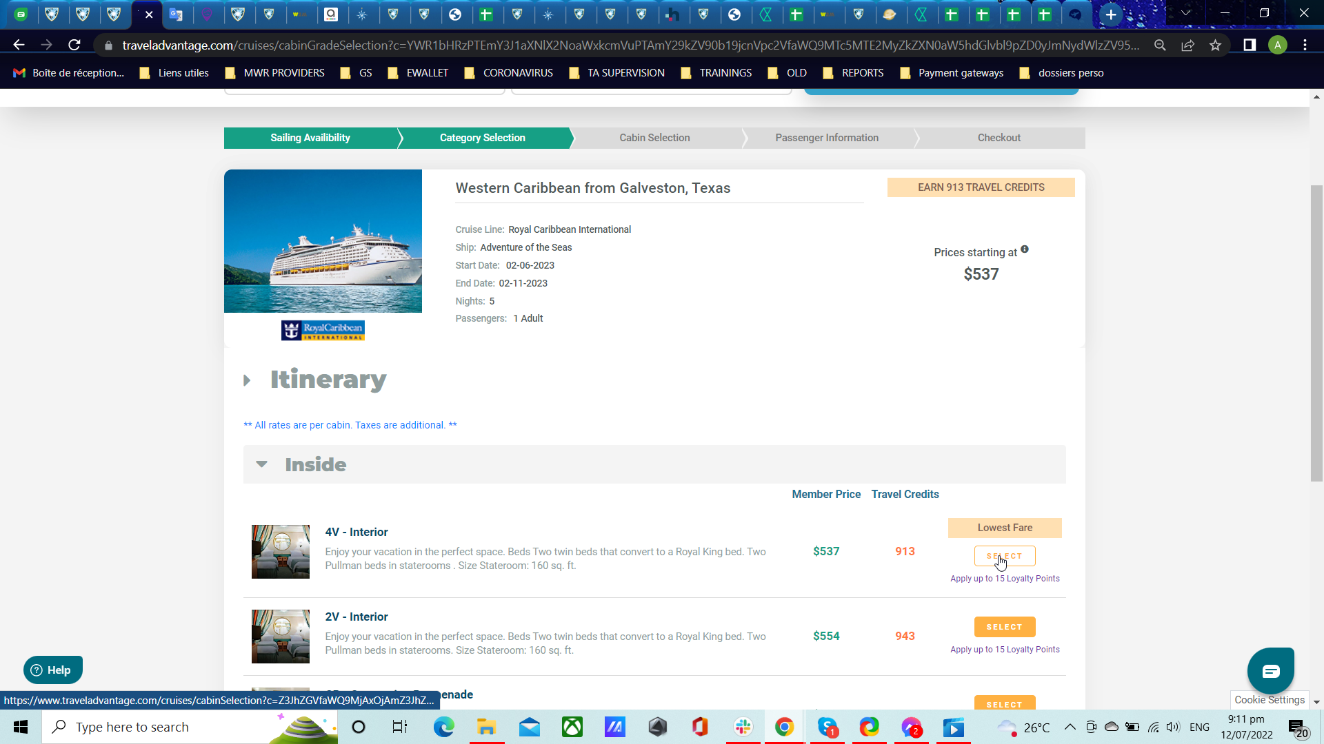Open the zoom magnifier icon in address bar

pos(1160,45)
